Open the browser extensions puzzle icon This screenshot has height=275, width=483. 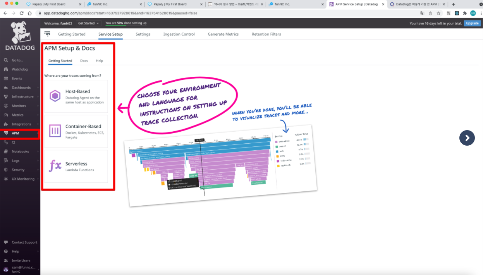pyautogui.click(x=465, y=13)
